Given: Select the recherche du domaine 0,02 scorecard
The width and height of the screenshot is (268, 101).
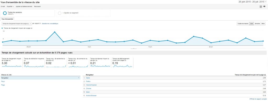Looking at the screenshot, I should pos(56,63).
